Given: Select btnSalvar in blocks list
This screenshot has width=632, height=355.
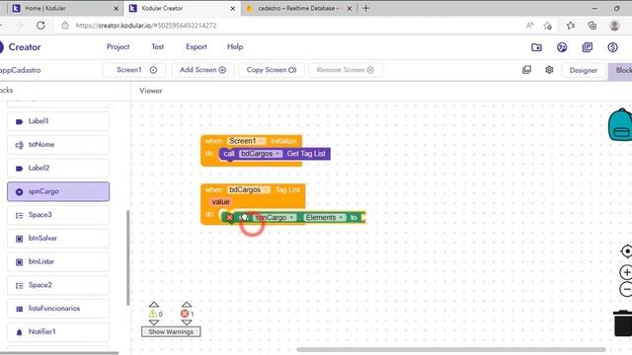Looking at the screenshot, I should click(x=58, y=239).
